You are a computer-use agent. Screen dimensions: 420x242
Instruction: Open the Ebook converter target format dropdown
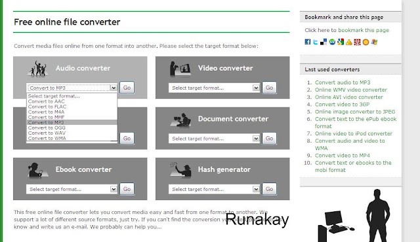point(72,189)
